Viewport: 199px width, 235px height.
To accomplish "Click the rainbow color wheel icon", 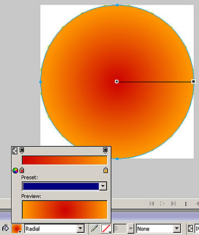I will [15, 170].
